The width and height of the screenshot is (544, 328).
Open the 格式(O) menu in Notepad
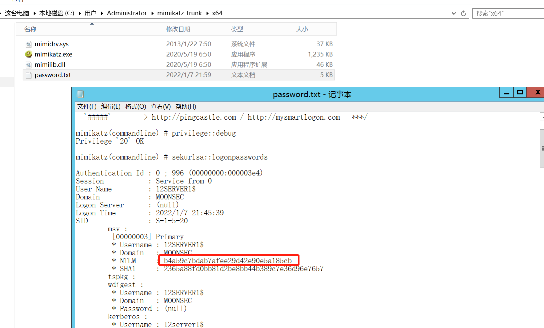click(136, 106)
